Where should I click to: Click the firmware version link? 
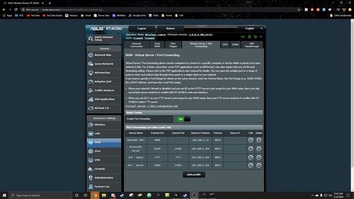pos(201,35)
